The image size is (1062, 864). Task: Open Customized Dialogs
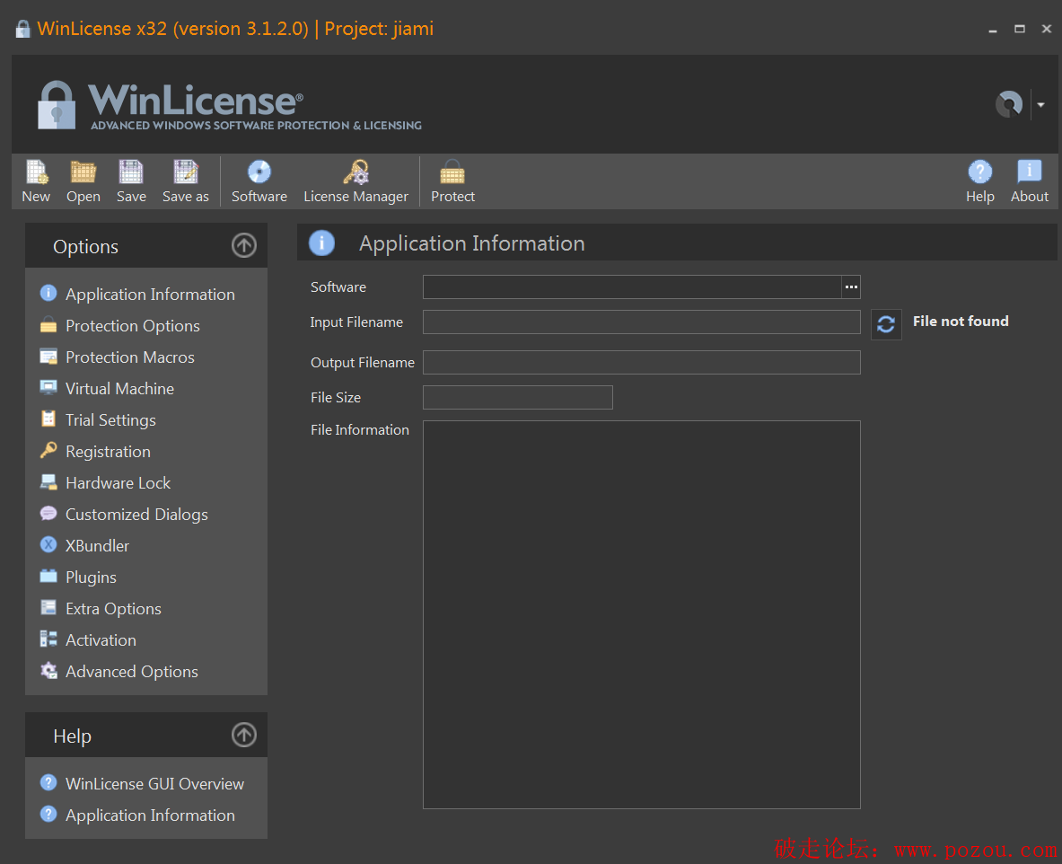136,515
